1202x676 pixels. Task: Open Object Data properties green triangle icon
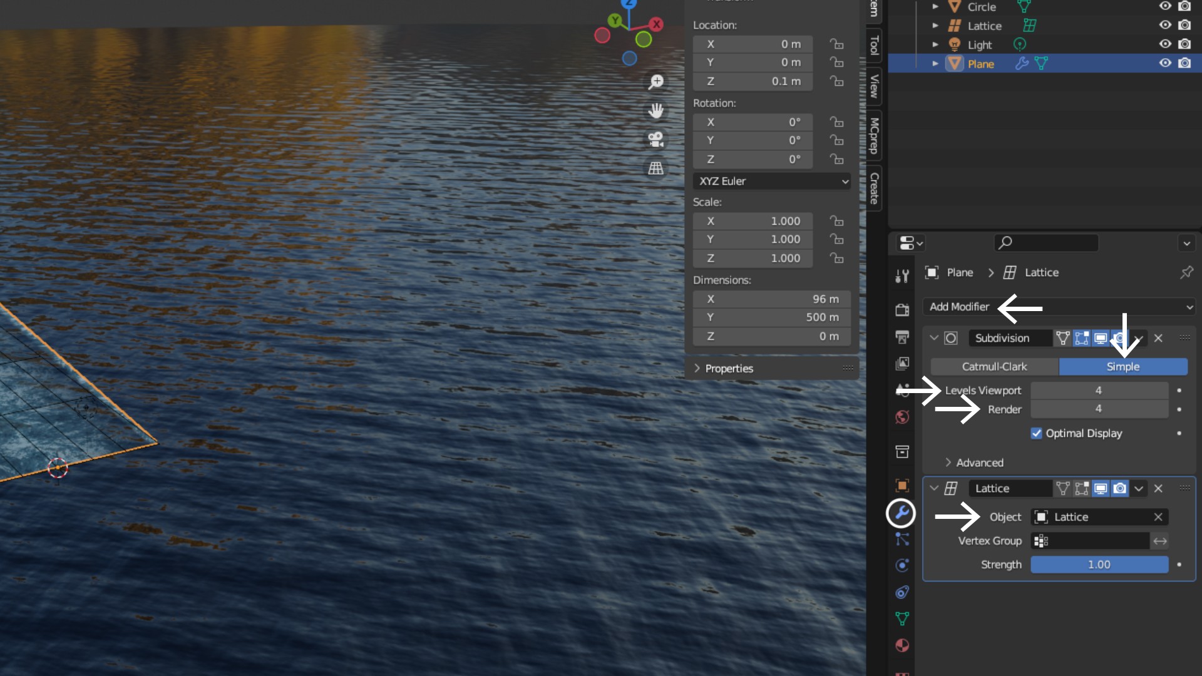[x=902, y=618]
